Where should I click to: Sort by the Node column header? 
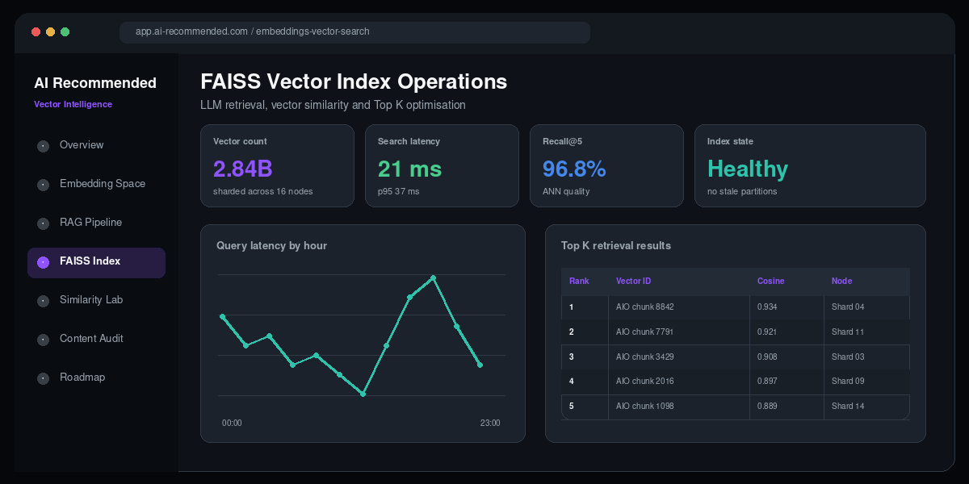tap(841, 282)
